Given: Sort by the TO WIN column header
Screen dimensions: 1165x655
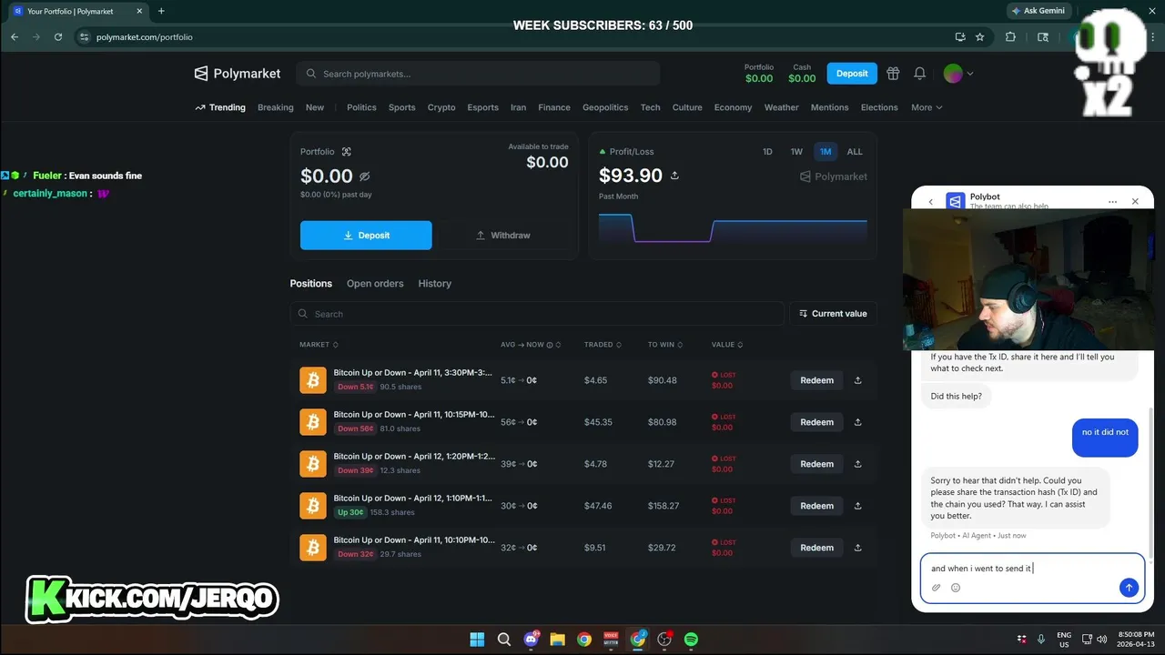Looking at the screenshot, I should [667, 345].
